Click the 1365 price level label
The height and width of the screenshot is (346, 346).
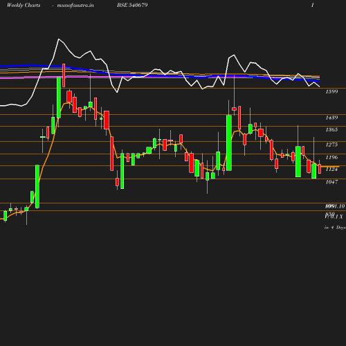pyautogui.click(x=331, y=129)
